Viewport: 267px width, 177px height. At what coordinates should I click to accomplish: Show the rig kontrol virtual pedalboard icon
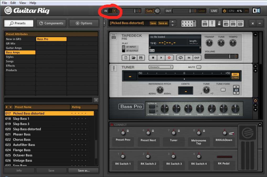pos(188,23)
